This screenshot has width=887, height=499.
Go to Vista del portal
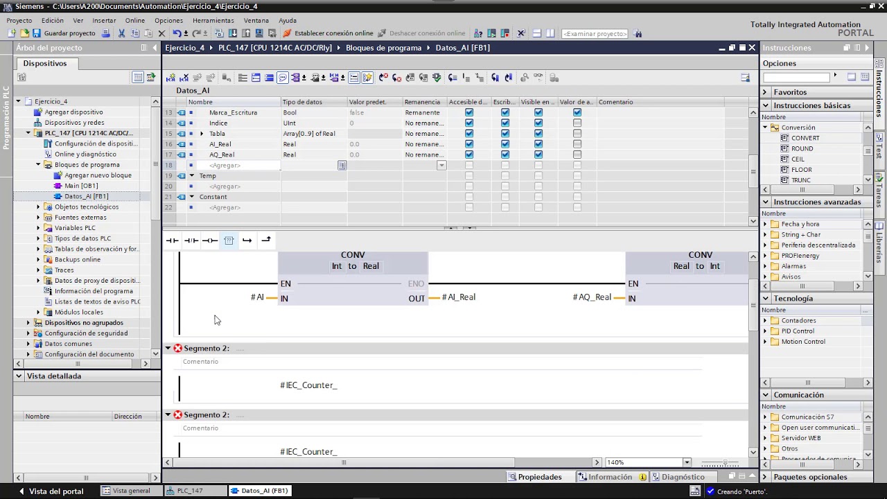pyautogui.click(x=51, y=491)
